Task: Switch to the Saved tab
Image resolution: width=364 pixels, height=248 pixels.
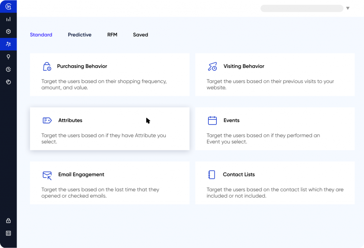Action: (x=140, y=34)
